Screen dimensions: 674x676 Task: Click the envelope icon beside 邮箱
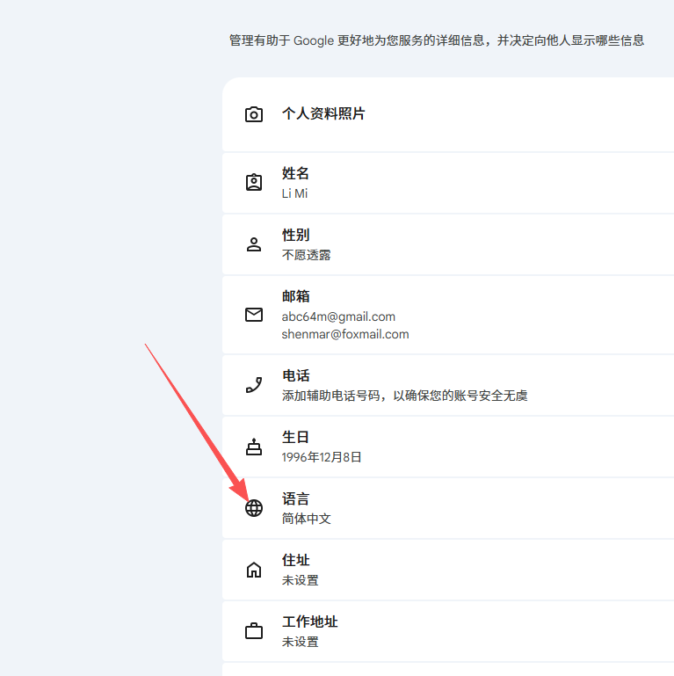254,315
